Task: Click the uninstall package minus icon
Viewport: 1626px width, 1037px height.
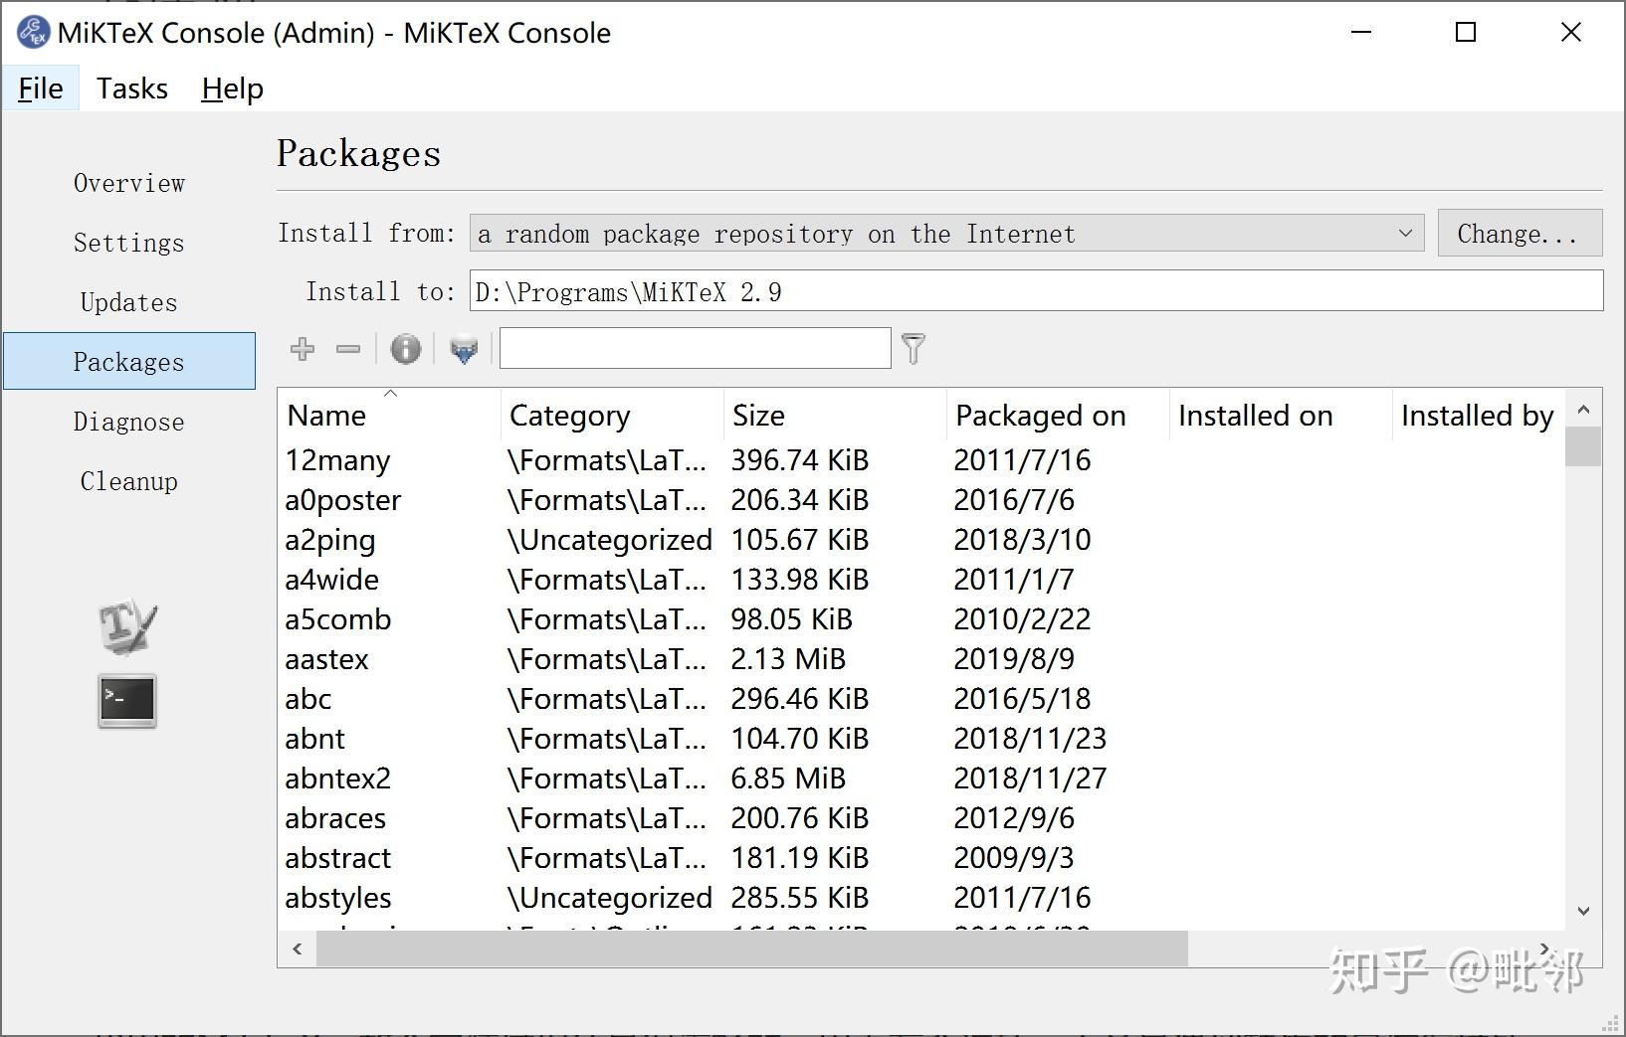Action: pos(348,349)
